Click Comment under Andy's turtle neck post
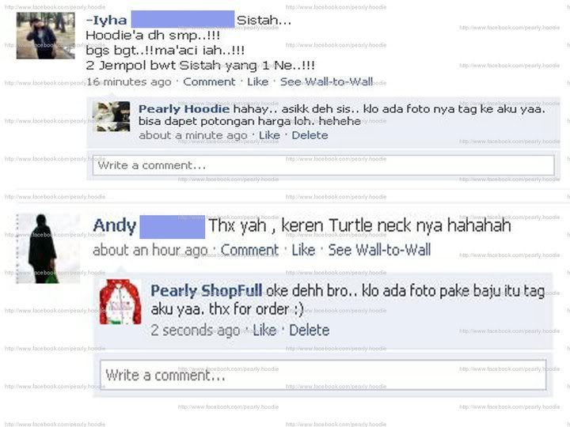 pos(249,250)
